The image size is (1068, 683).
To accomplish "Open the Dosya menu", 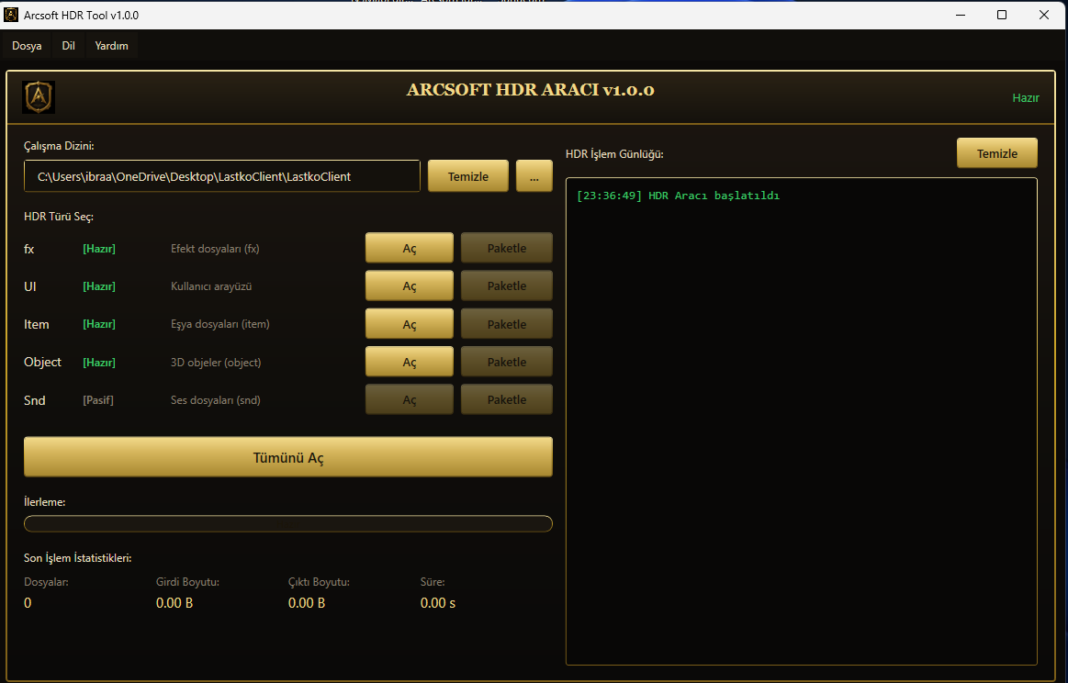I will [27, 46].
